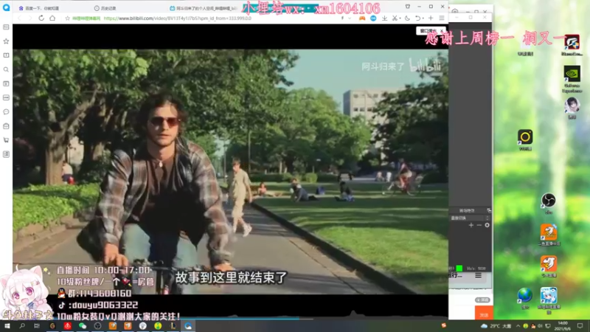Open the top-right red game desktop shortcut
Image resolution: width=590 pixels, height=332 pixels.
(572, 44)
